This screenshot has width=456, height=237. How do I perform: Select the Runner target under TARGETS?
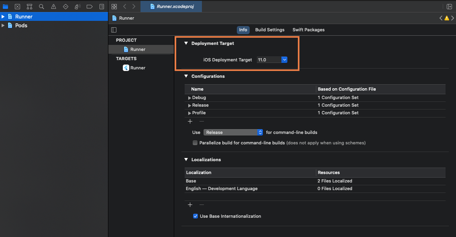click(x=141, y=68)
